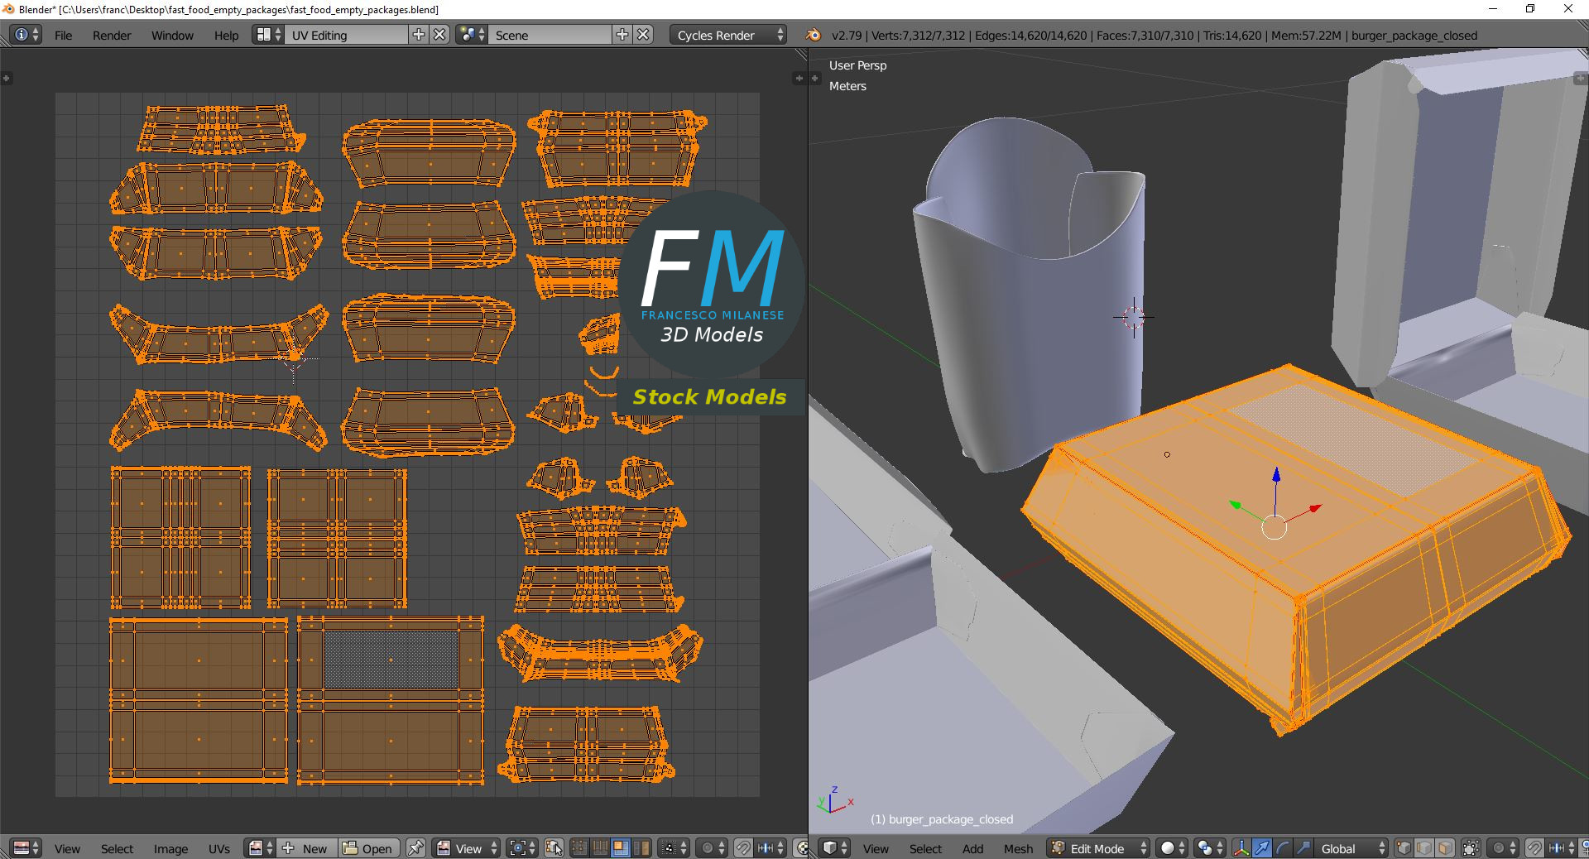Toggle limit selection to visible in 3D view

[1471, 848]
